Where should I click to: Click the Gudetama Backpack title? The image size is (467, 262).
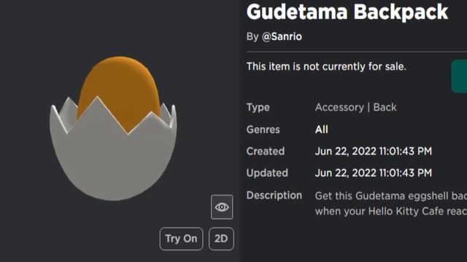pos(347,12)
